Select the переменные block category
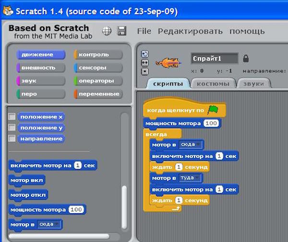This screenshot has width=288, height=242. [x=98, y=94]
